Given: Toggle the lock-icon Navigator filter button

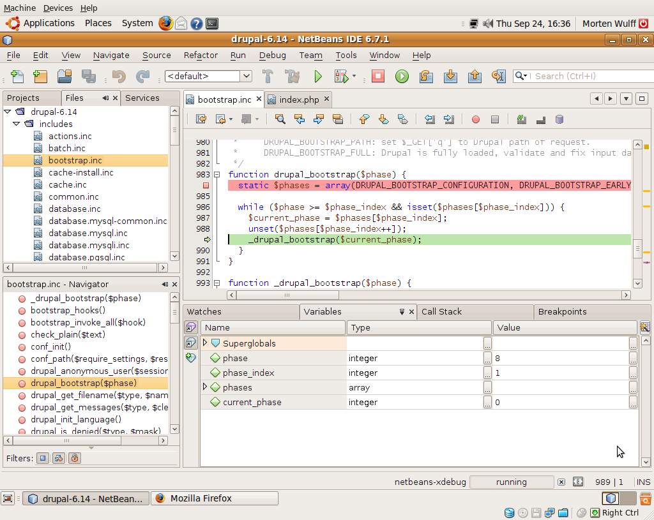Looking at the screenshot, I should (x=75, y=458).
